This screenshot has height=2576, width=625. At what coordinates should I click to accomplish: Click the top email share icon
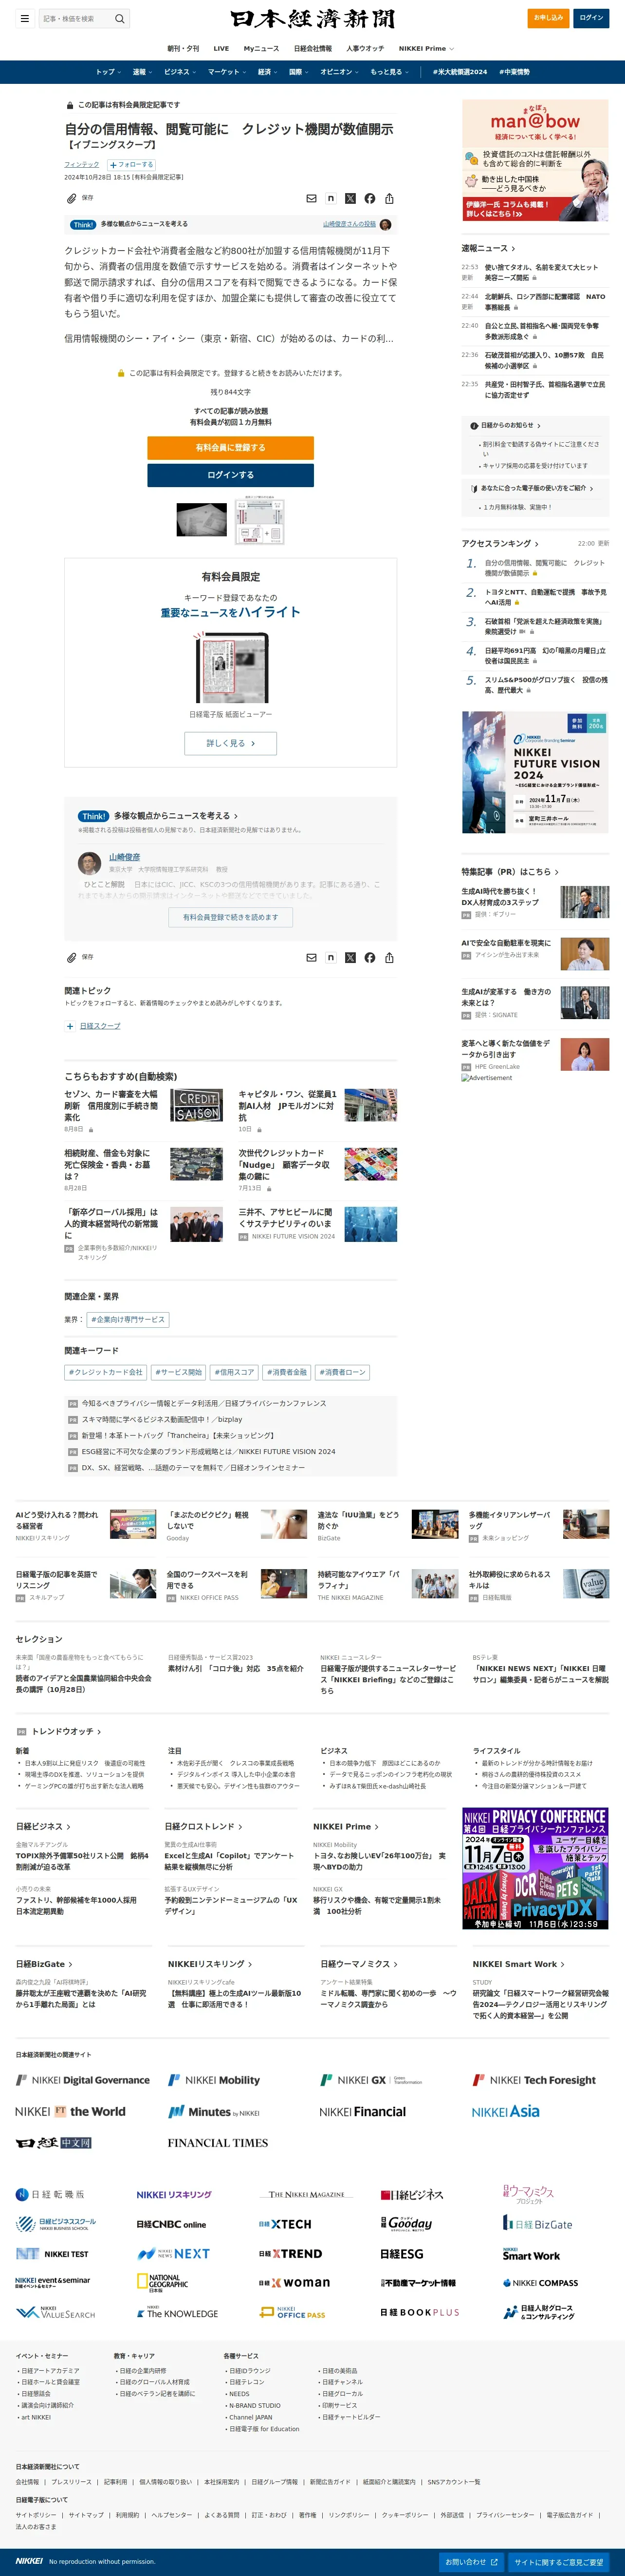point(312,198)
